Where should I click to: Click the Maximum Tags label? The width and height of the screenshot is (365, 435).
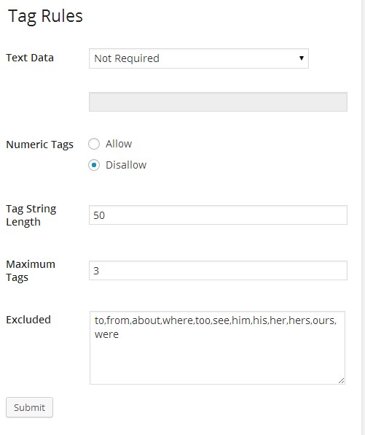[31, 271]
